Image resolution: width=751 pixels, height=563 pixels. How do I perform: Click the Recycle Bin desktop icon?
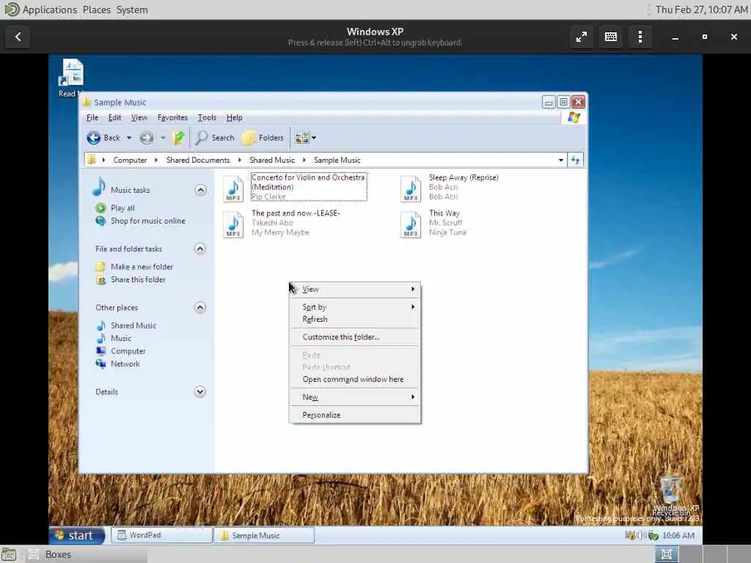(670, 490)
